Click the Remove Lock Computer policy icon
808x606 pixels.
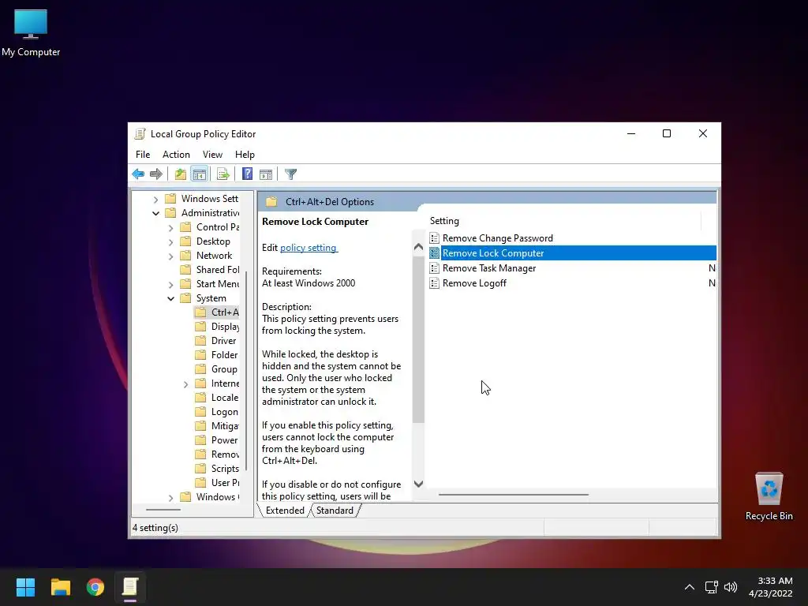point(435,253)
